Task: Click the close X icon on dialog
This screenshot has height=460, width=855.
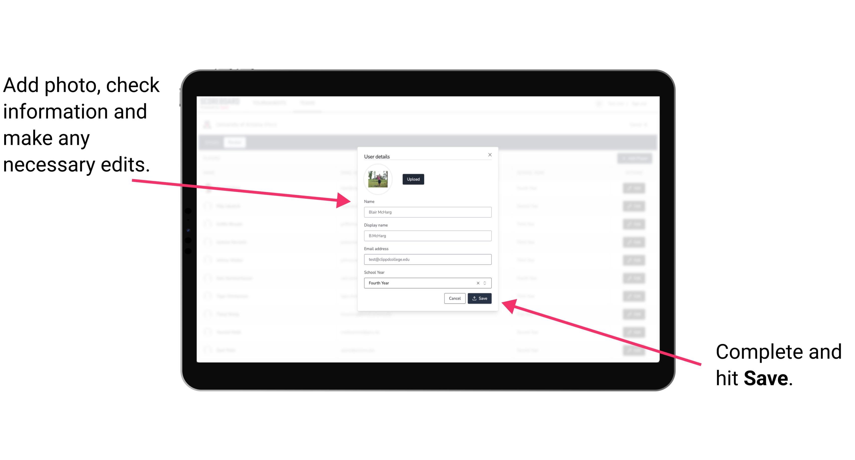Action: (490, 155)
